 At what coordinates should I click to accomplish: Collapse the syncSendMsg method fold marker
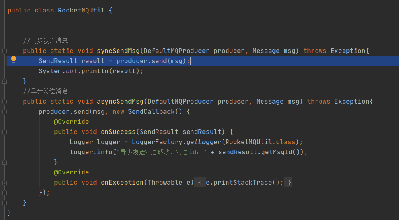click(4, 51)
